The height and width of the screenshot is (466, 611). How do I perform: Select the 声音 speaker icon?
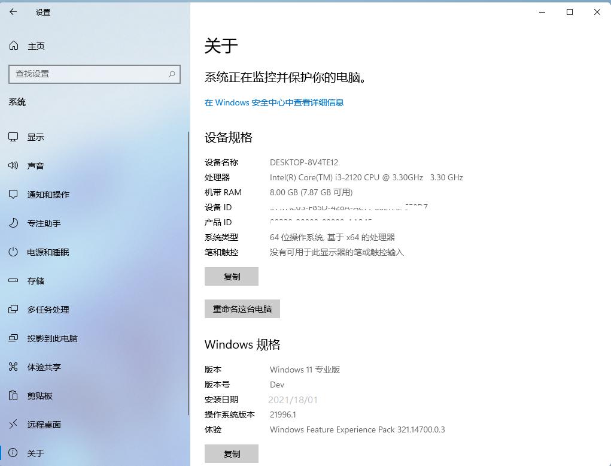(13, 165)
